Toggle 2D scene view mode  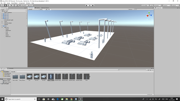pos(41,9)
